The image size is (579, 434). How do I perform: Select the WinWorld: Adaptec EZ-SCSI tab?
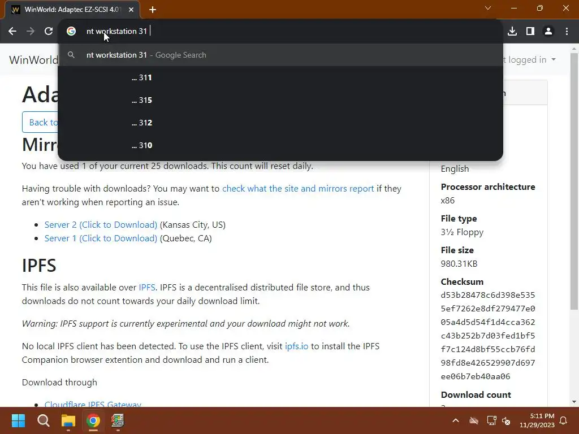[72, 10]
